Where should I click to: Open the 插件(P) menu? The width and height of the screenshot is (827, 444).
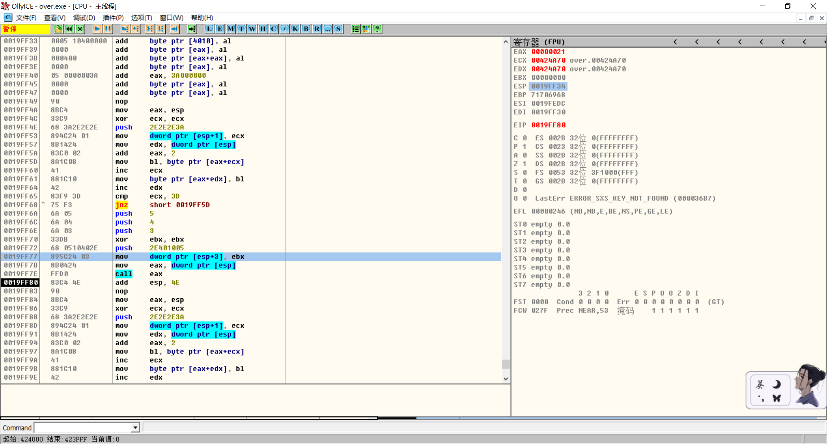(113, 18)
